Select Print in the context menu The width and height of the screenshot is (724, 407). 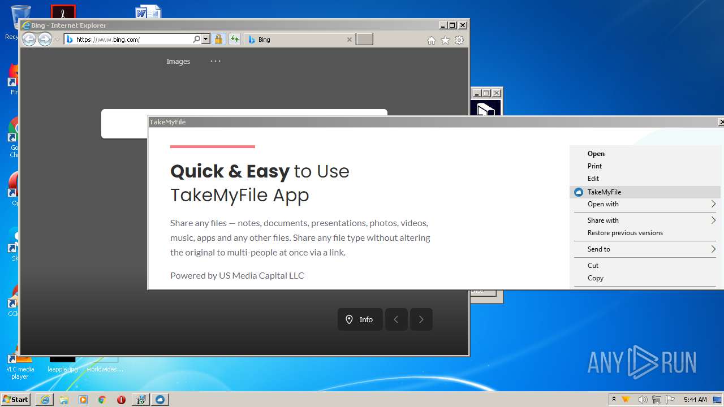click(x=646, y=166)
